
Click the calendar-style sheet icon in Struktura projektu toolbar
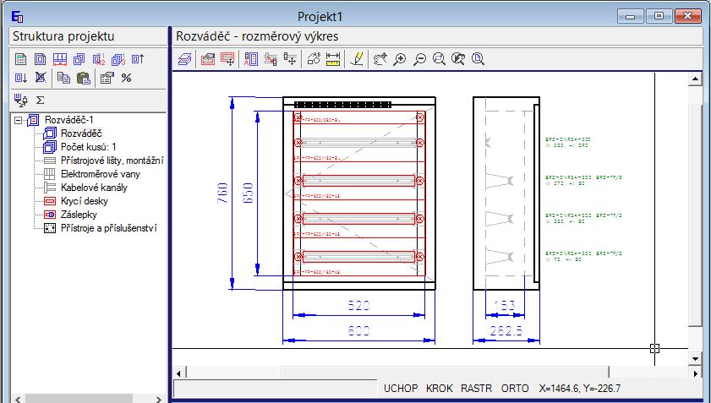pyautogui.click(x=20, y=59)
